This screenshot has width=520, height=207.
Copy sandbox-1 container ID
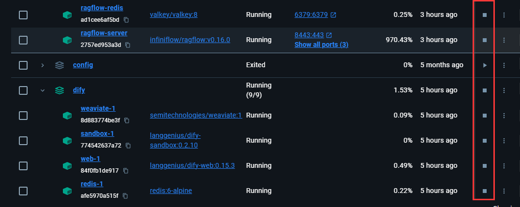coord(128,146)
